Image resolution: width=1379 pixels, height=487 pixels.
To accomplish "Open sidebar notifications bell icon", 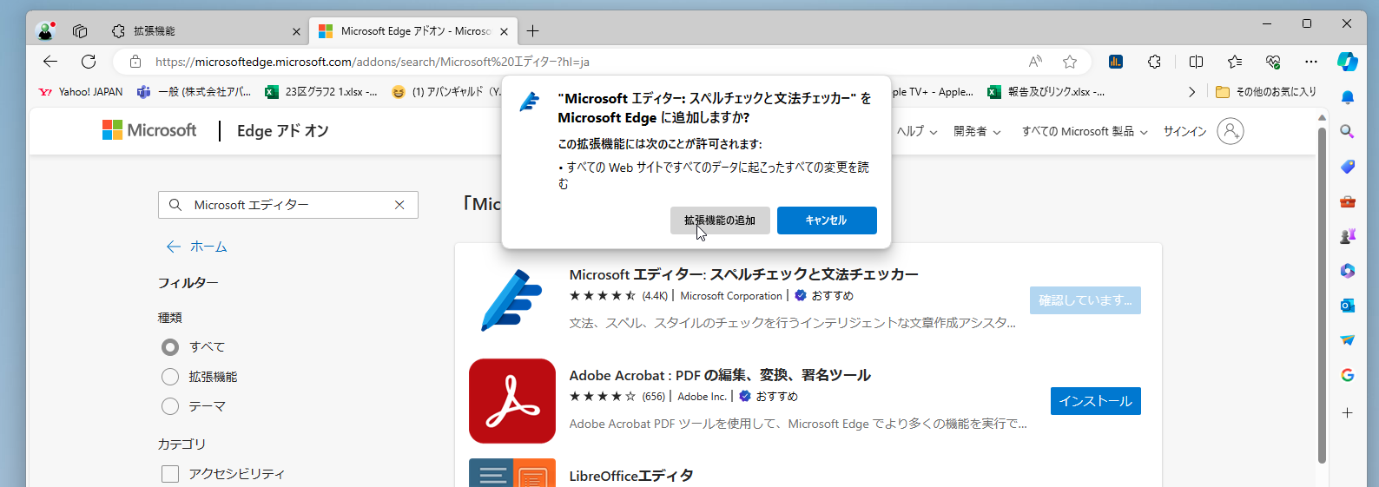I will pos(1348,96).
